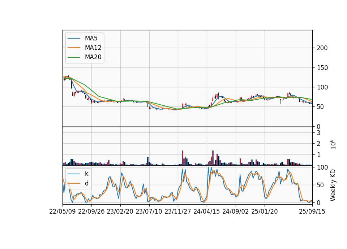Click the tallest volume bar near 23/11/27
The width and height of the screenshot is (347, 249).
point(183,158)
